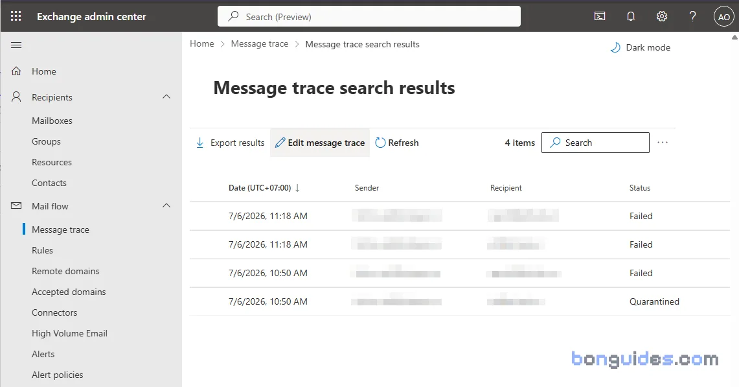Click the magnifier in the top Search (Preview) bar
The image size is (739, 387).
point(233,16)
